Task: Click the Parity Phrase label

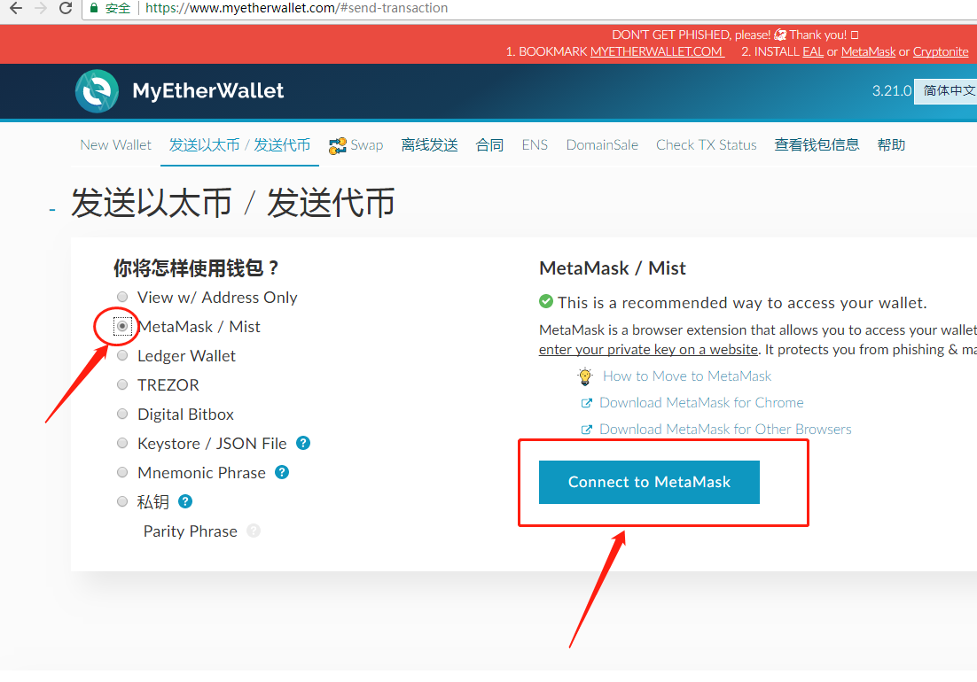Action: [190, 531]
